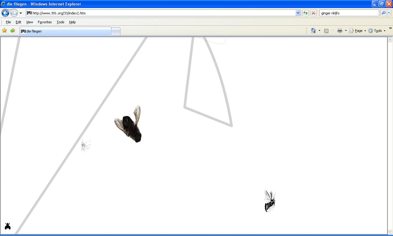The image size is (393, 236).
Task: Click the RSS feeds icon
Action: click(326, 31)
